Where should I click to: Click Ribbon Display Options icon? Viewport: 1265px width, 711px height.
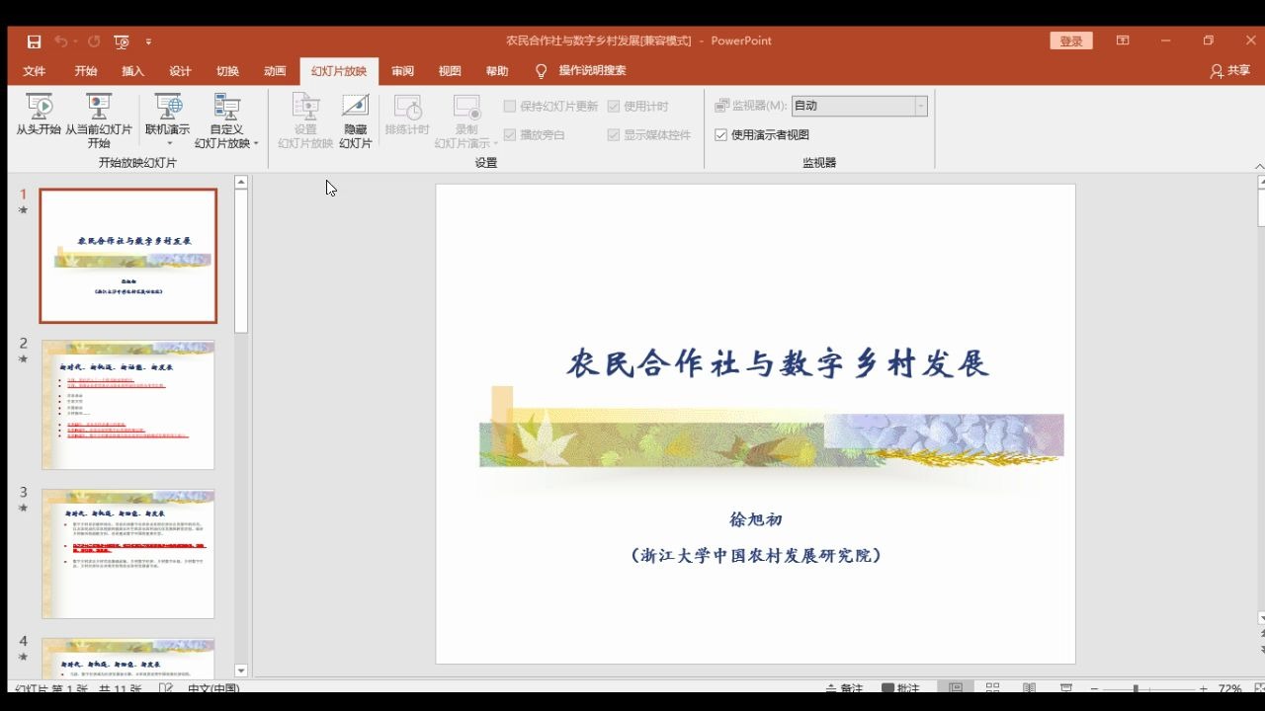[1123, 40]
